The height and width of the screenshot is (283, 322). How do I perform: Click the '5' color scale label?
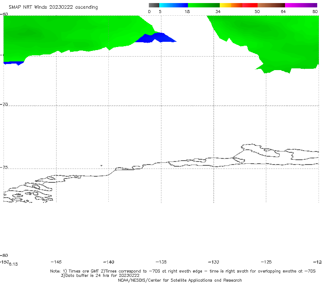pyautogui.click(x=160, y=11)
